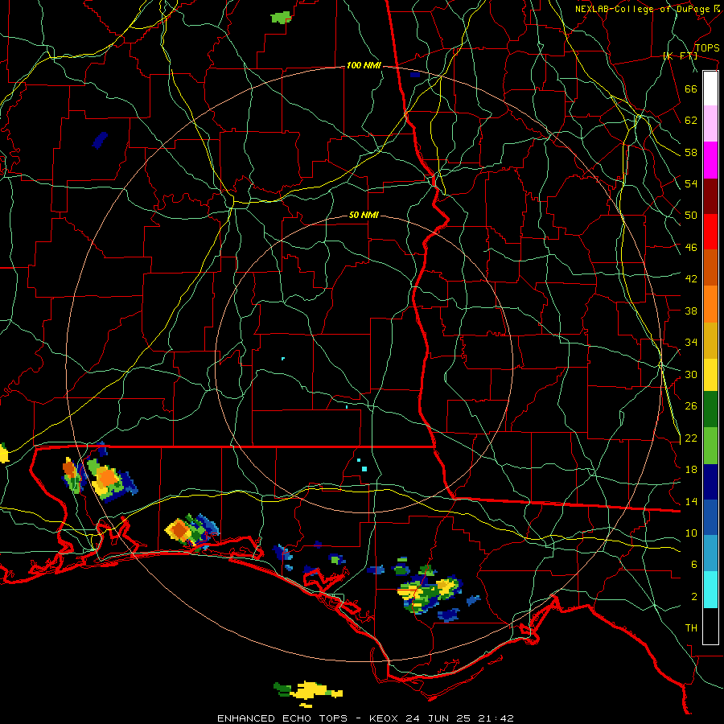724x724 pixels.
Task: Click the legend value "26"
Action: coord(691,406)
